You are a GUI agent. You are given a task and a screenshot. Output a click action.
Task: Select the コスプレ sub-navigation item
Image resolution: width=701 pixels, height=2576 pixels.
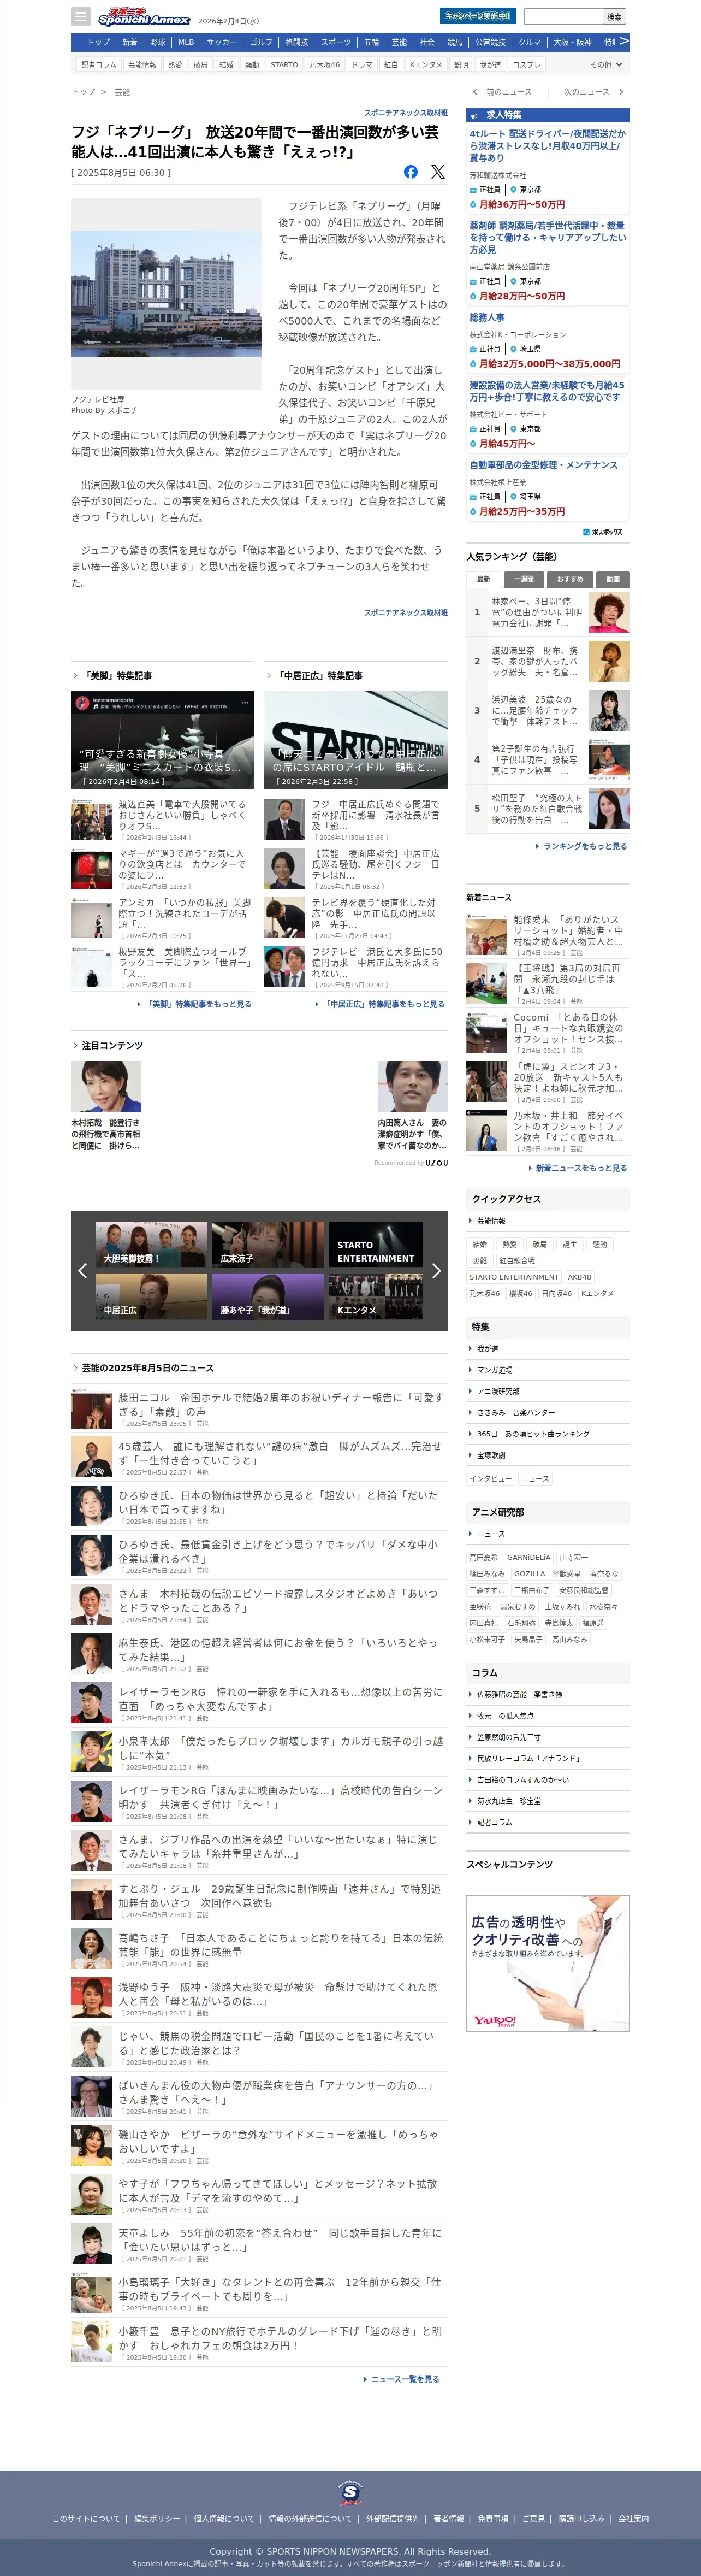point(526,65)
